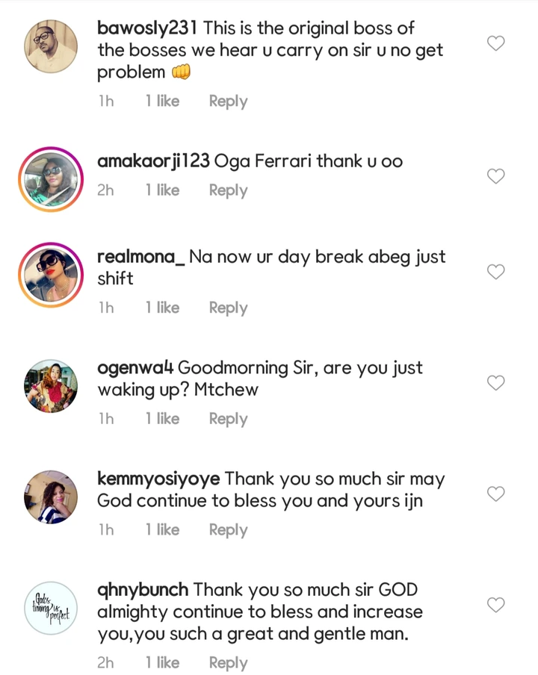
Task: Reply to bawosly231's comment
Action: (x=228, y=102)
